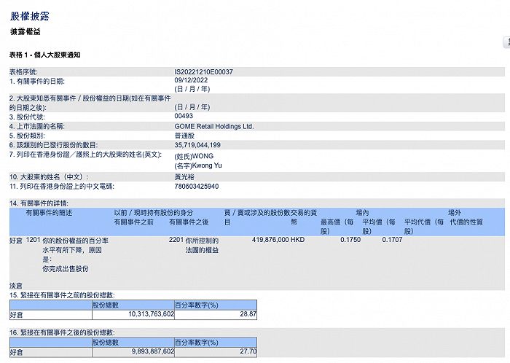Select the event date 09/12/2022
The height and width of the screenshot is (363, 510).
191,80
